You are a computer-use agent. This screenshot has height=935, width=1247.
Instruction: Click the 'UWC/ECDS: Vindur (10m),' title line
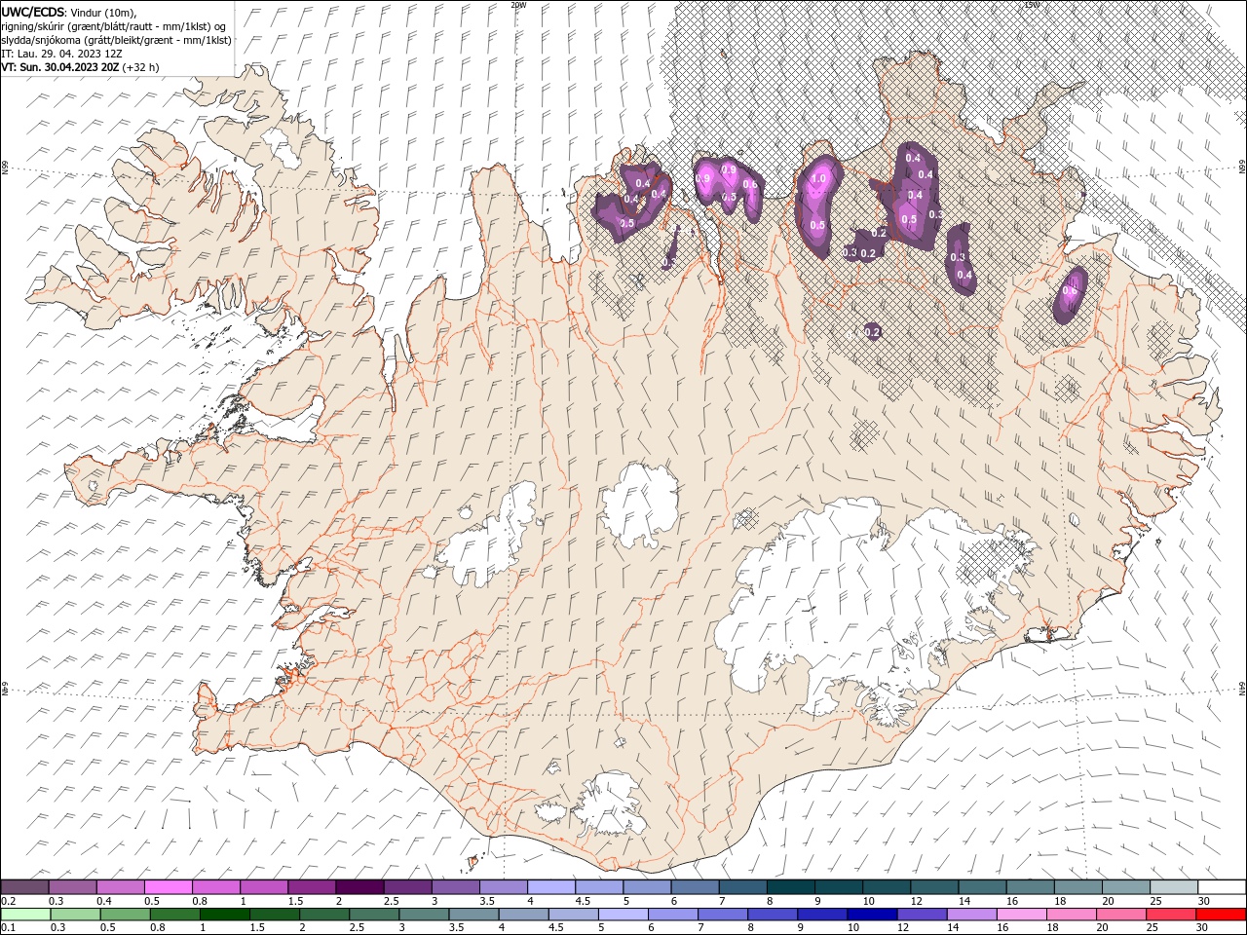click(69, 12)
